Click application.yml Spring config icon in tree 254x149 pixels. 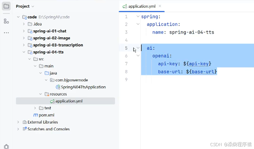pos(52,101)
